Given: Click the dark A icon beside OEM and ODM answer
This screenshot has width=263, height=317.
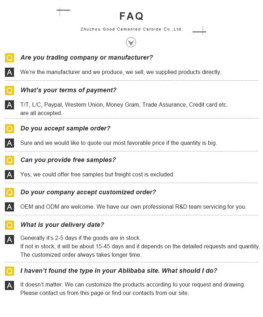Looking at the screenshot, I should click(9, 207).
